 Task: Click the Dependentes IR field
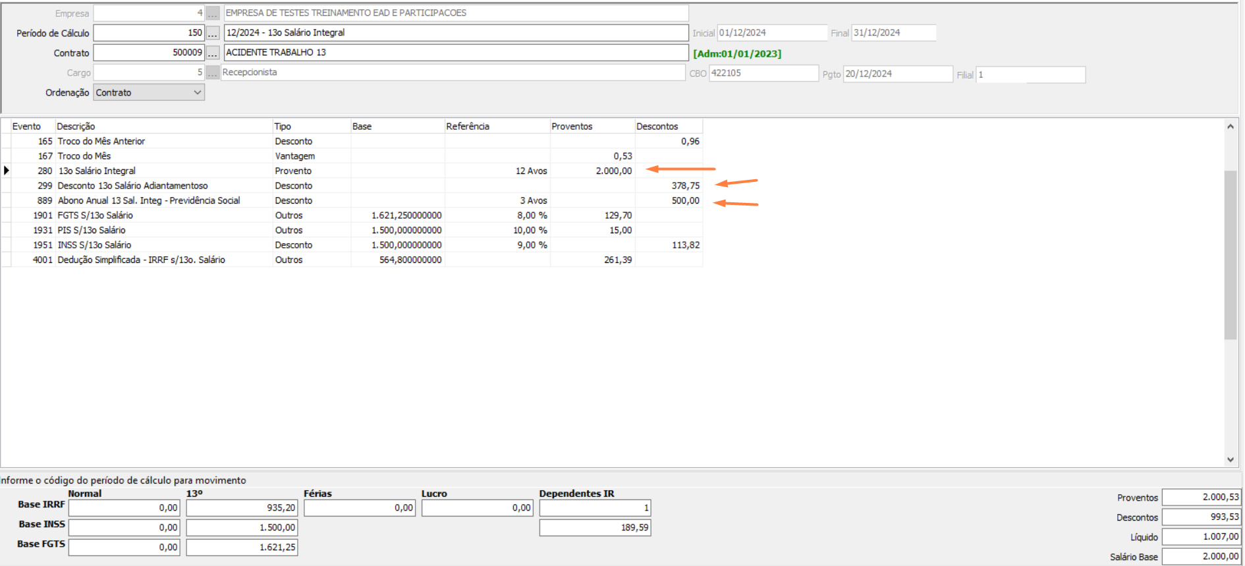pyautogui.click(x=594, y=508)
